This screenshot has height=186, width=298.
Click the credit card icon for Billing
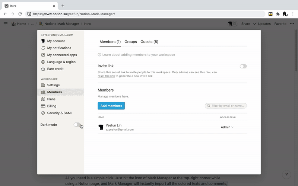coord(43,106)
